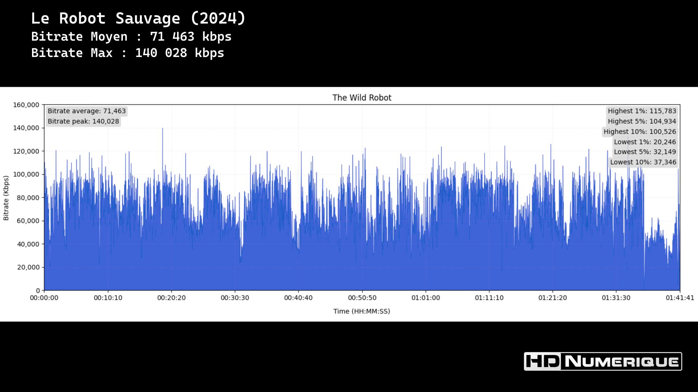Click the y-axis label 'Bitrate (Kbps)'
Image resolution: width=698 pixels, height=392 pixels.
coord(6,198)
